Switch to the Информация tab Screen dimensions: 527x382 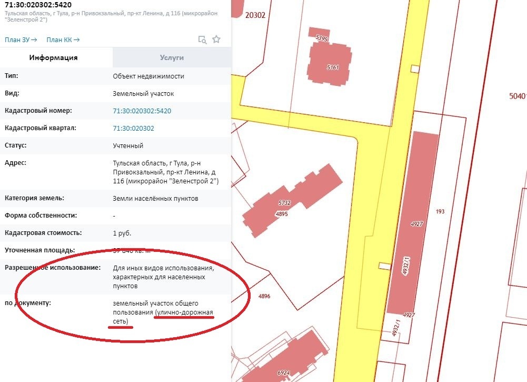tap(54, 57)
